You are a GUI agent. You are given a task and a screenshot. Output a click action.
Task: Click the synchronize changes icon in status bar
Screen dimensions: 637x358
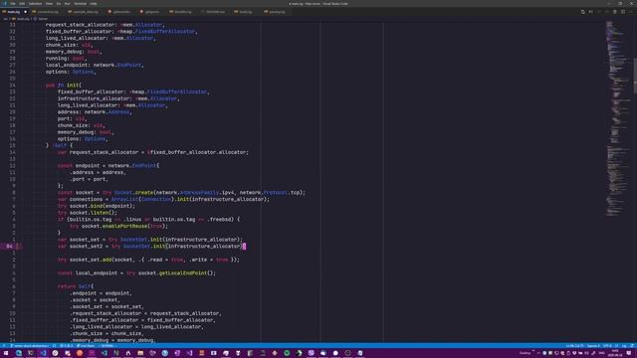pyautogui.click(x=54, y=346)
